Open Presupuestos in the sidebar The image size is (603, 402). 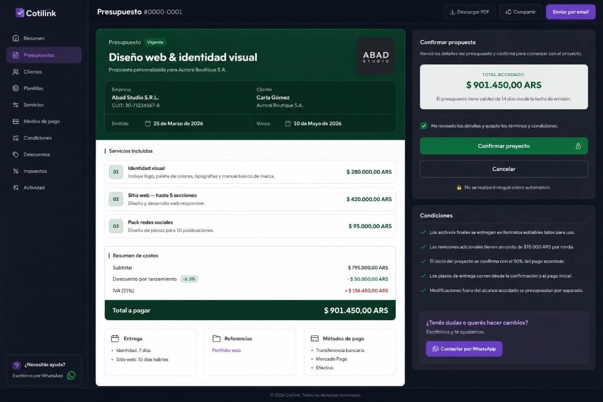coord(44,55)
